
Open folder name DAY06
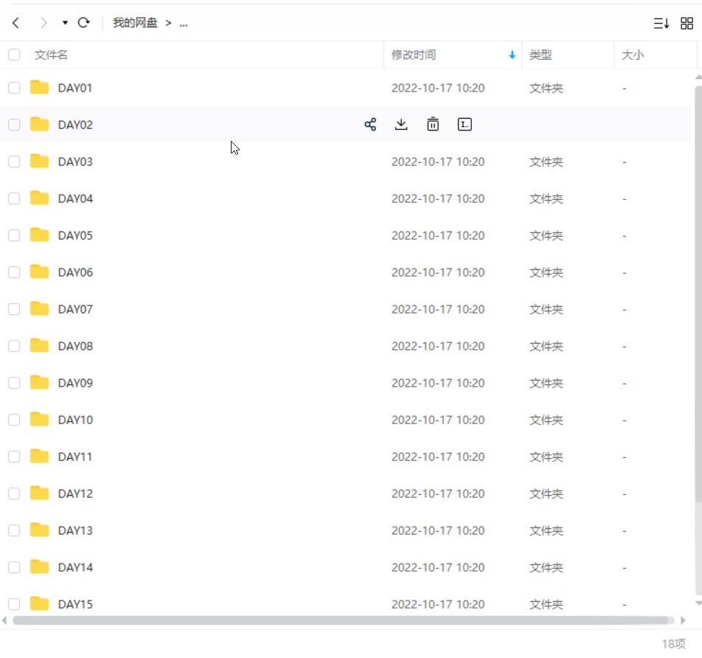click(75, 272)
